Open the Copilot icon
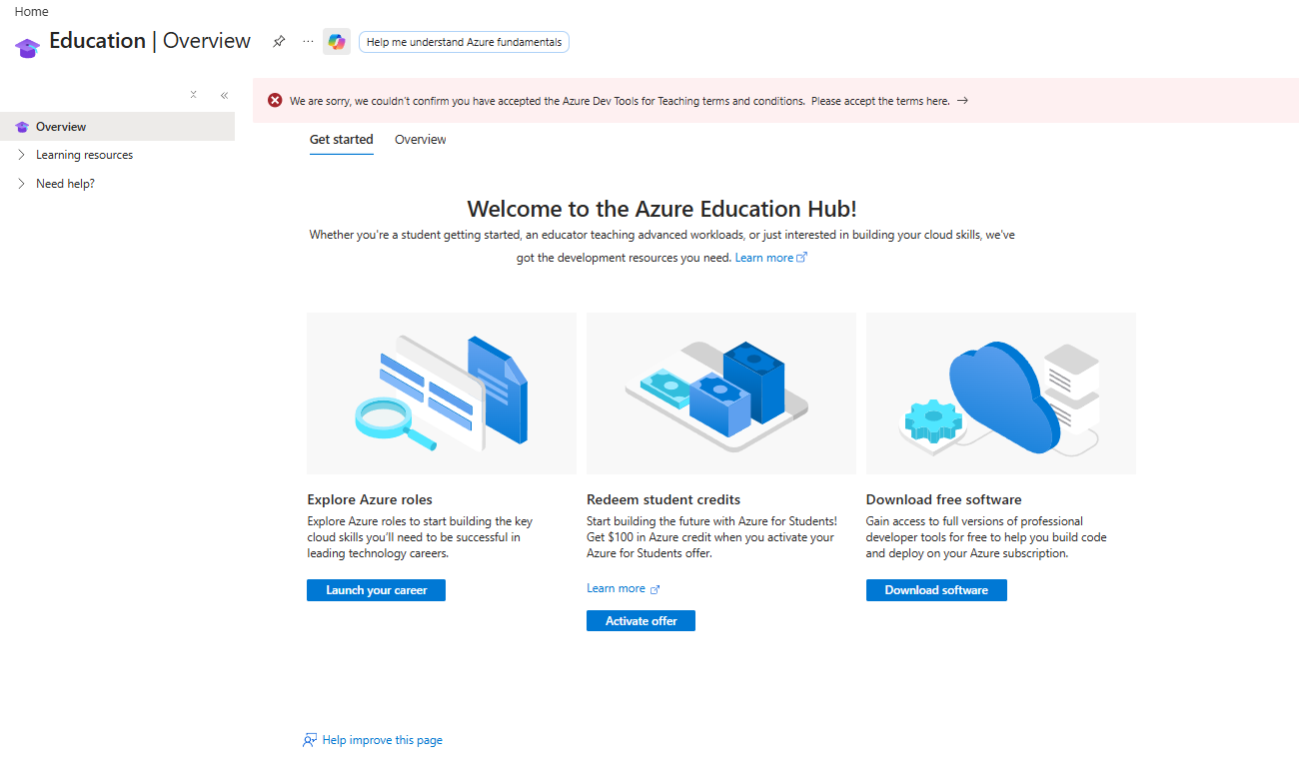The height and width of the screenshot is (783, 1299). click(x=337, y=42)
